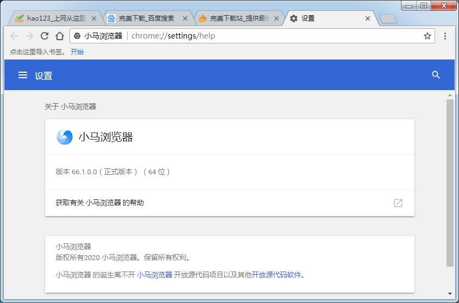Image resolution: width=459 pixels, height=303 pixels.
Task: Open the hamburger settings menu
Action: 23,75
